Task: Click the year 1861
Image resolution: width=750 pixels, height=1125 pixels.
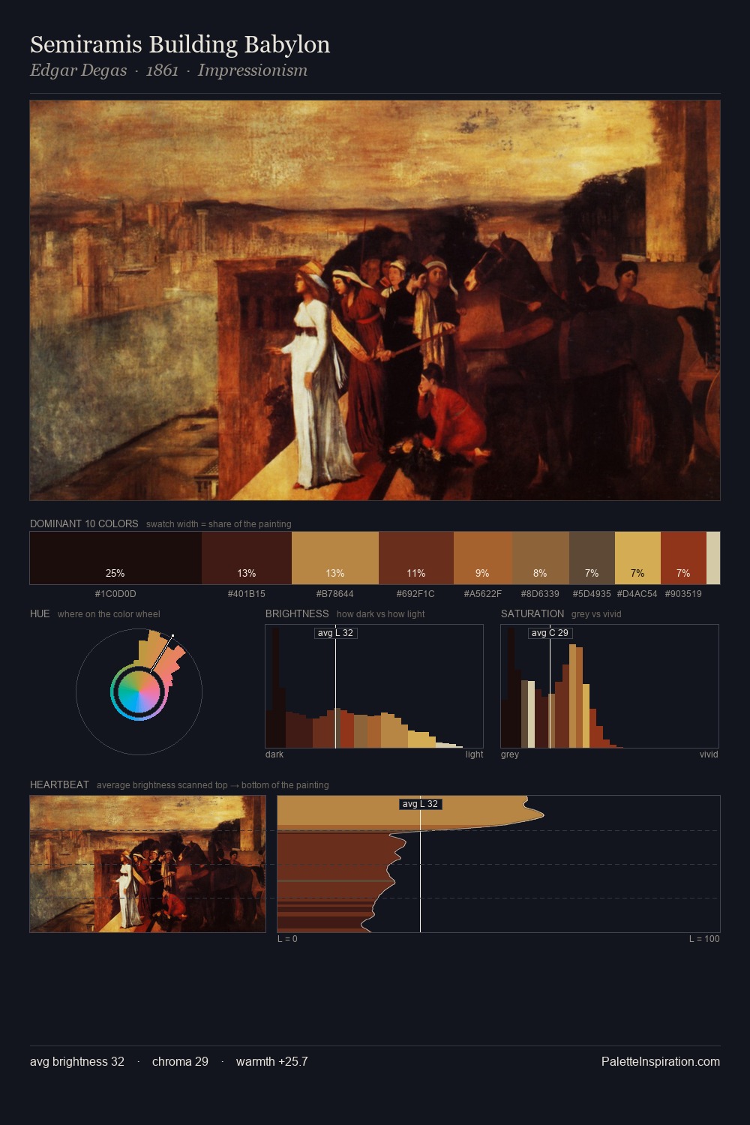Action: point(162,70)
